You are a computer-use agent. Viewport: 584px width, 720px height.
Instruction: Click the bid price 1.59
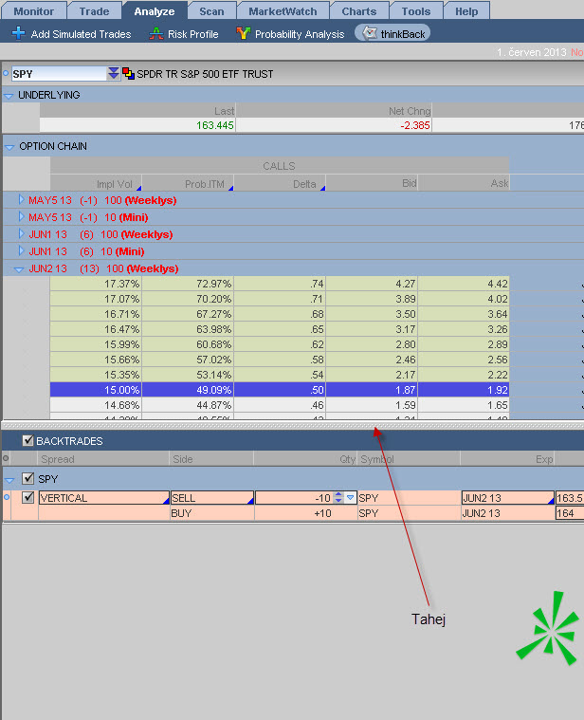click(x=406, y=405)
